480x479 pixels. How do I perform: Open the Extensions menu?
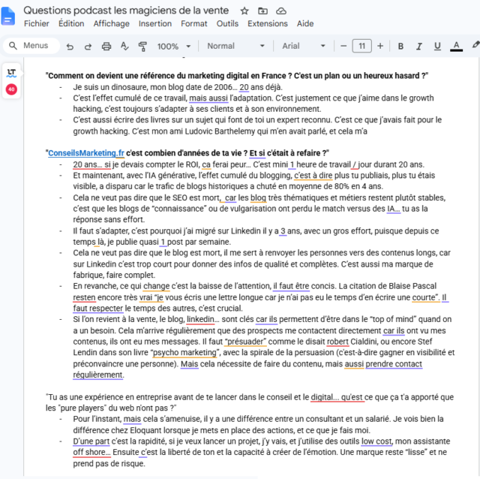pos(268,23)
